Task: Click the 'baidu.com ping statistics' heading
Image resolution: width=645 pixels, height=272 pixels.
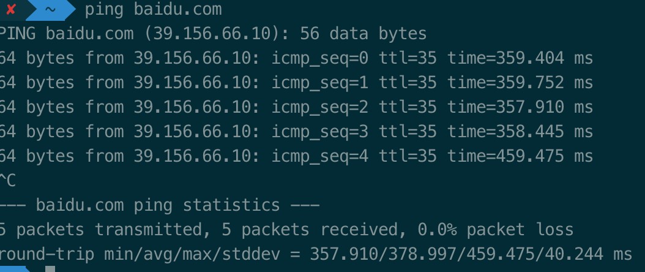Action: pos(157,205)
